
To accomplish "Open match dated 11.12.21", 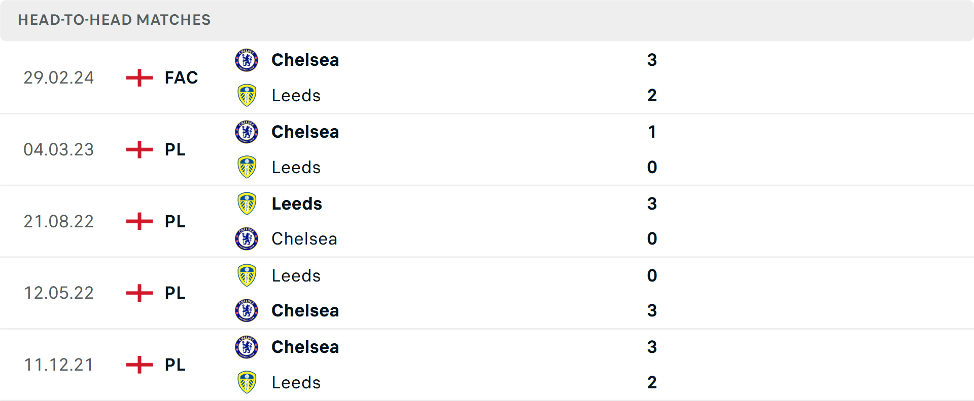I will (59, 365).
